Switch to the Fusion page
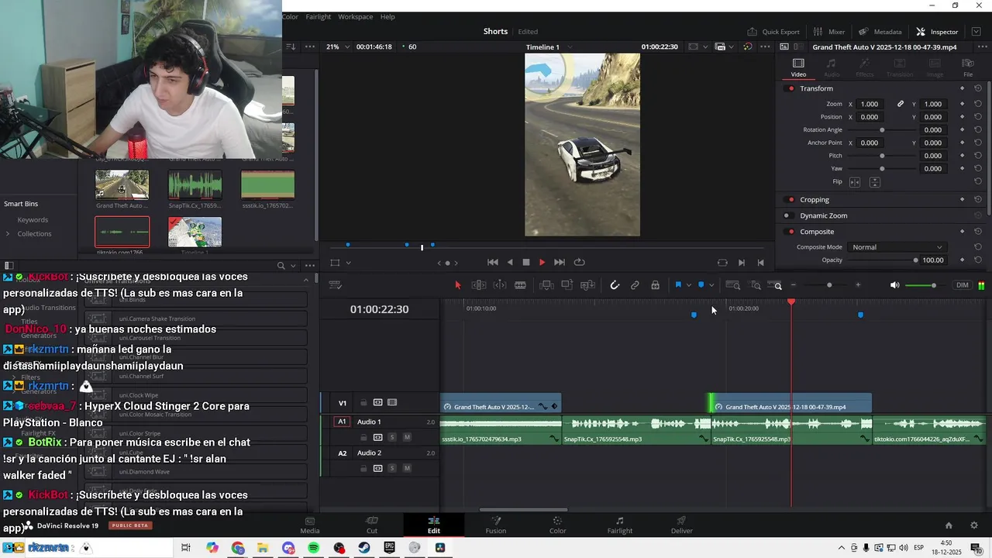 496,525
